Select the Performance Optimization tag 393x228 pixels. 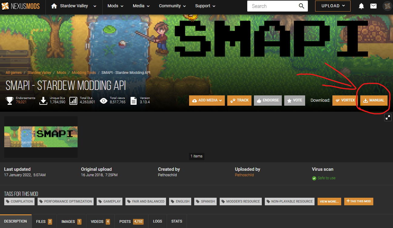point(66,201)
